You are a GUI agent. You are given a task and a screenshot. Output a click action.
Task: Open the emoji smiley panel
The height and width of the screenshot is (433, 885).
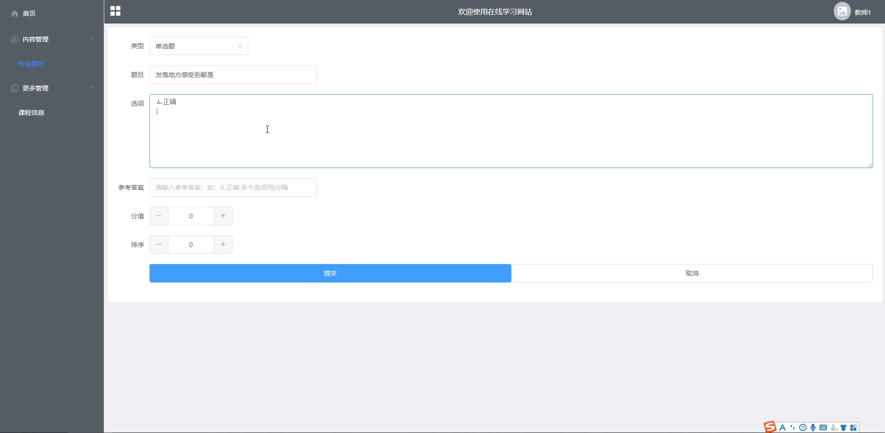point(803,427)
